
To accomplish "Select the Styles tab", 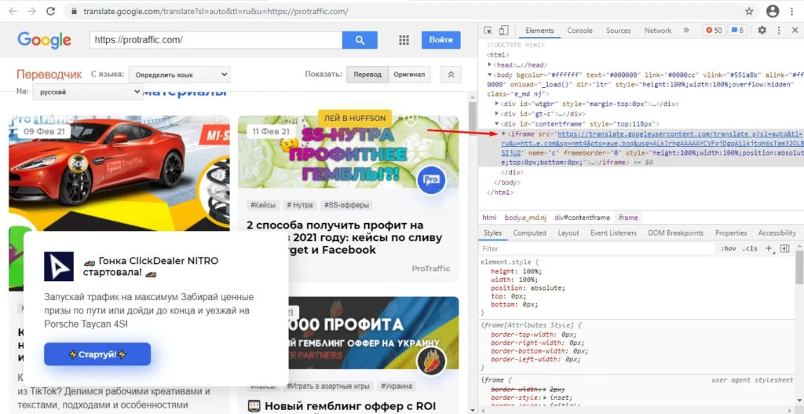I will coord(492,233).
